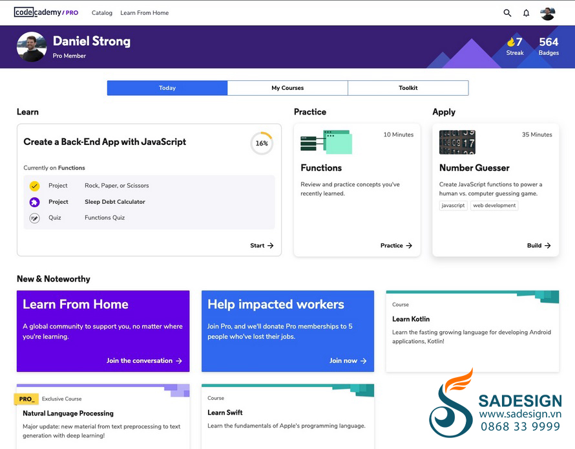Viewport: 575px width, 449px height.
Task: Open the search magnifier icon
Action: click(507, 13)
